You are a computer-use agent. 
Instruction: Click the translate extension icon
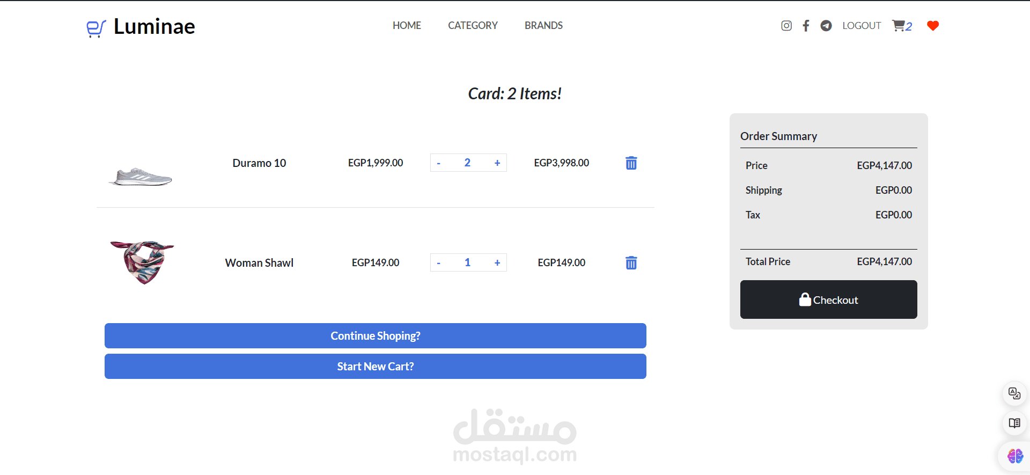[x=1014, y=393]
